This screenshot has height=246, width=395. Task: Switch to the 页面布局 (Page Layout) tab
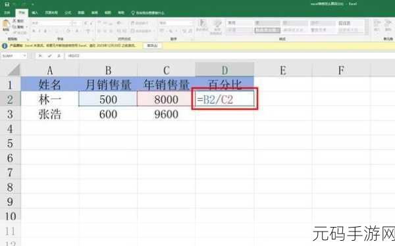pos(51,13)
